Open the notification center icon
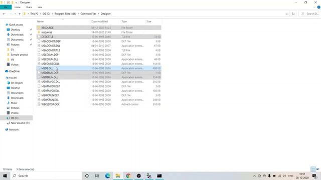The image size is (321, 180). pyautogui.click(x=314, y=175)
